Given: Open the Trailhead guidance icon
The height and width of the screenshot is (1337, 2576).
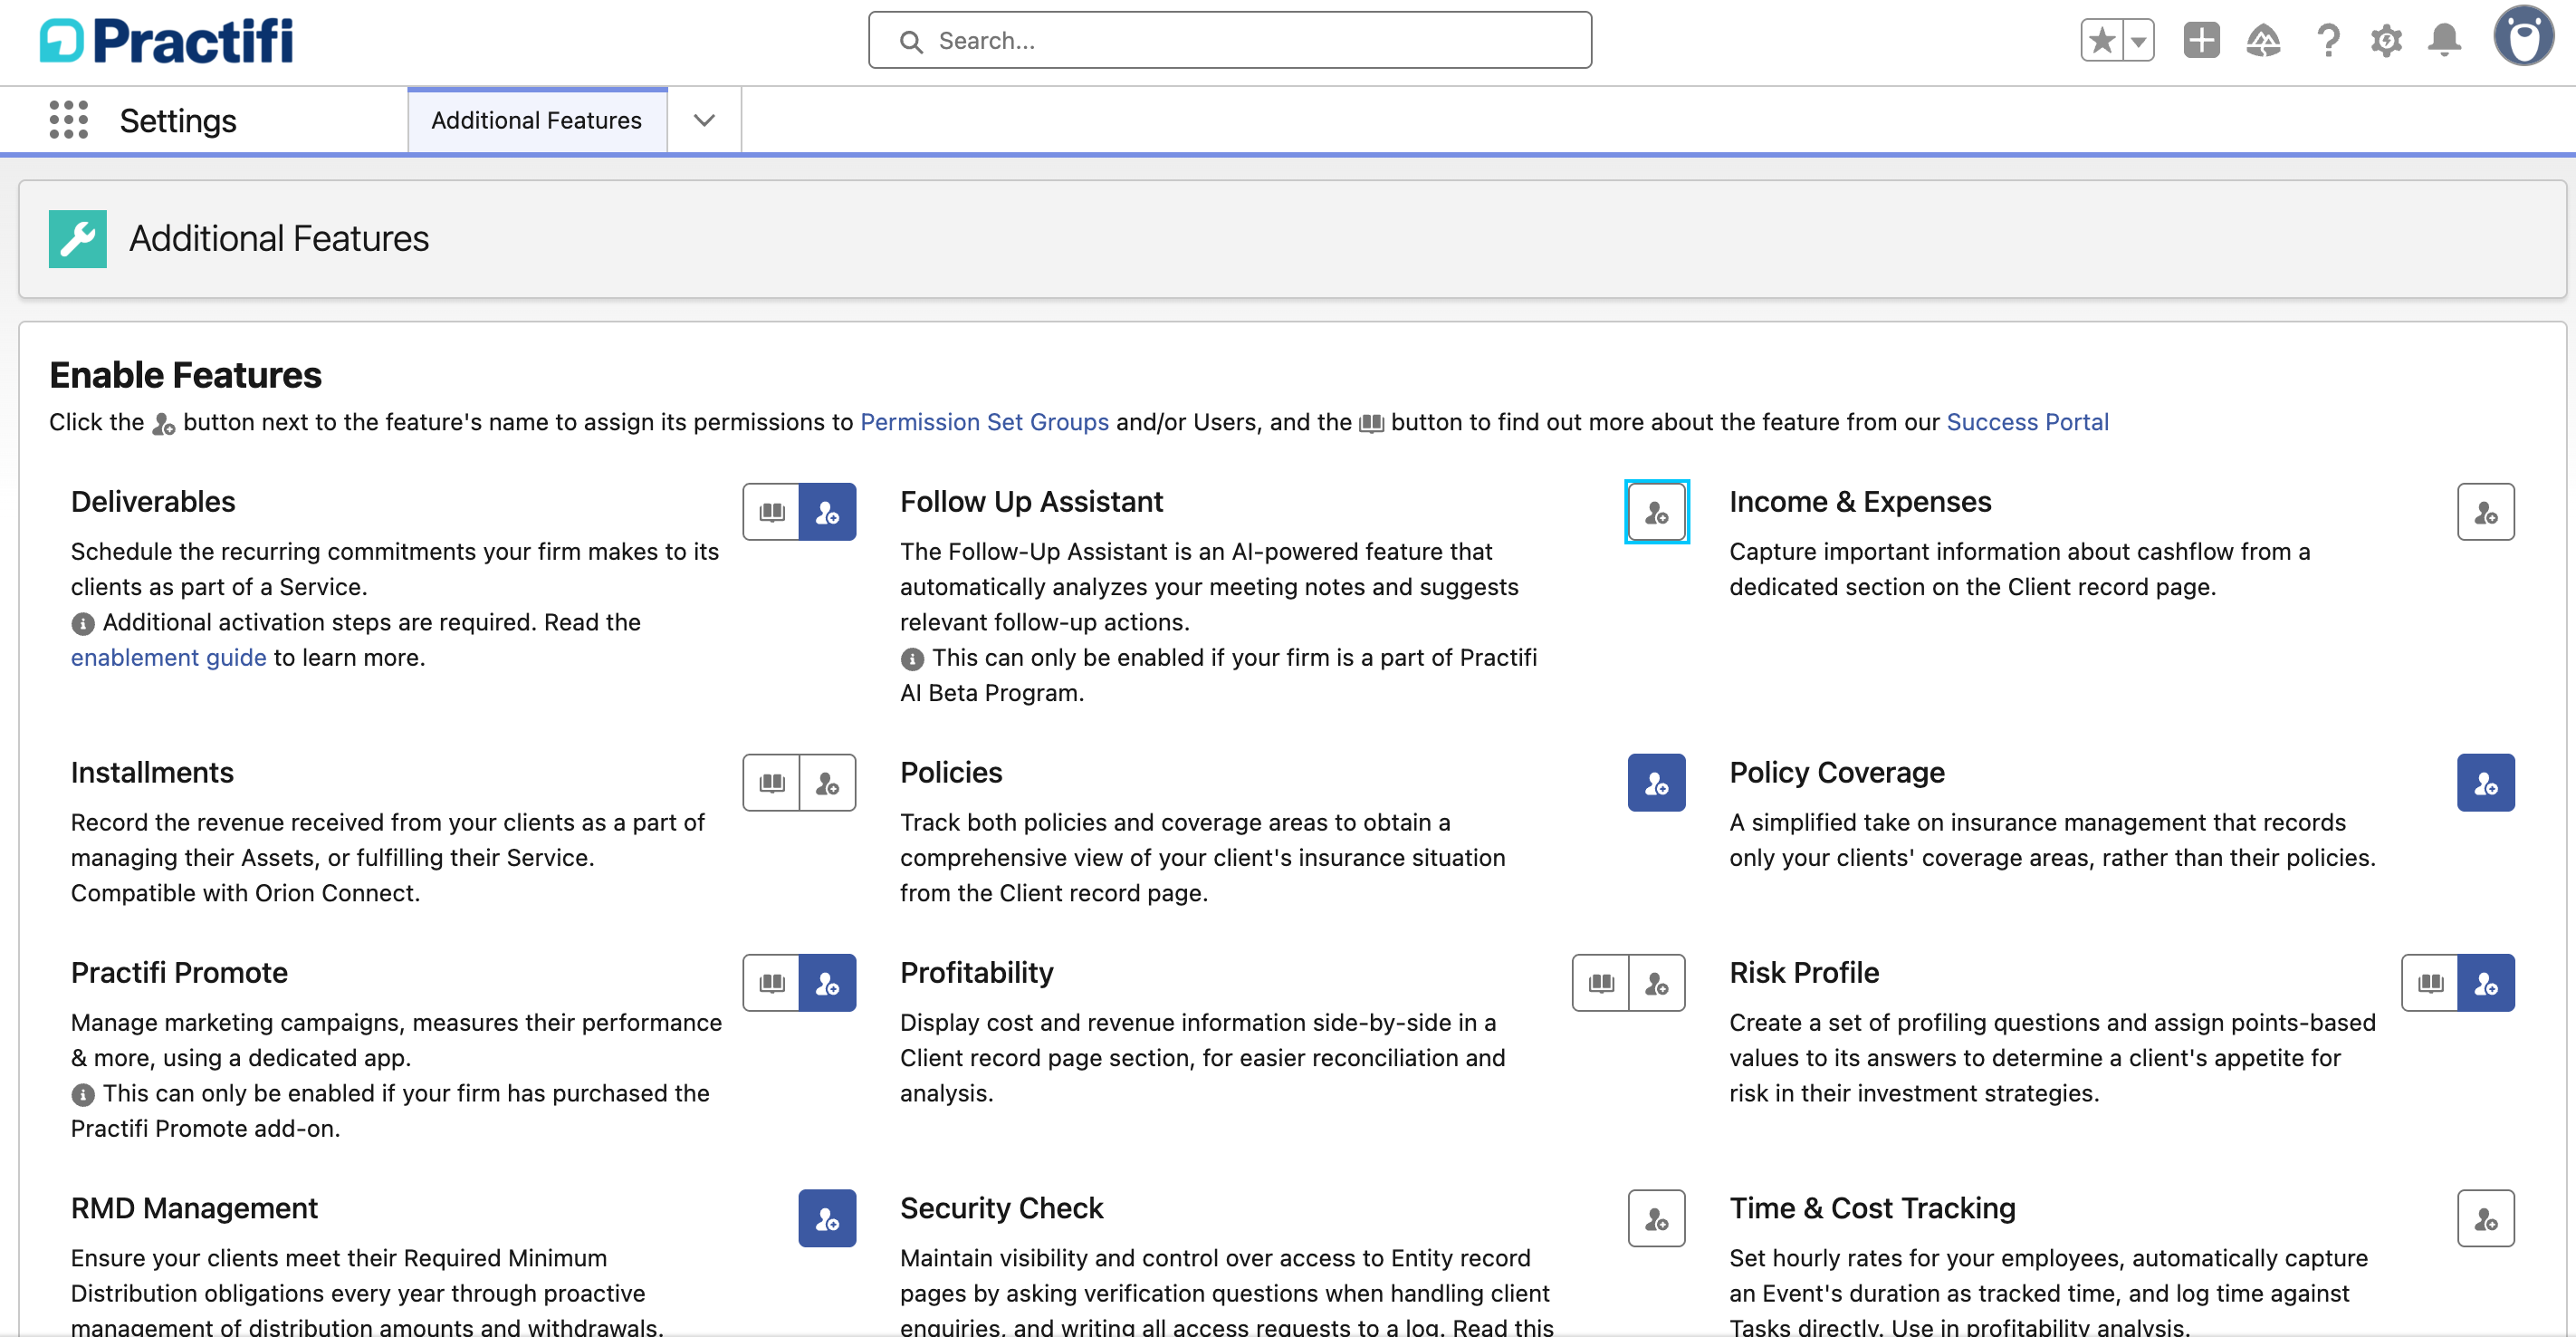Looking at the screenshot, I should point(2263,41).
